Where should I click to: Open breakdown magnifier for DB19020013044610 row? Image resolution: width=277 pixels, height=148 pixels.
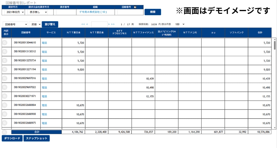click(x=5, y=43)
